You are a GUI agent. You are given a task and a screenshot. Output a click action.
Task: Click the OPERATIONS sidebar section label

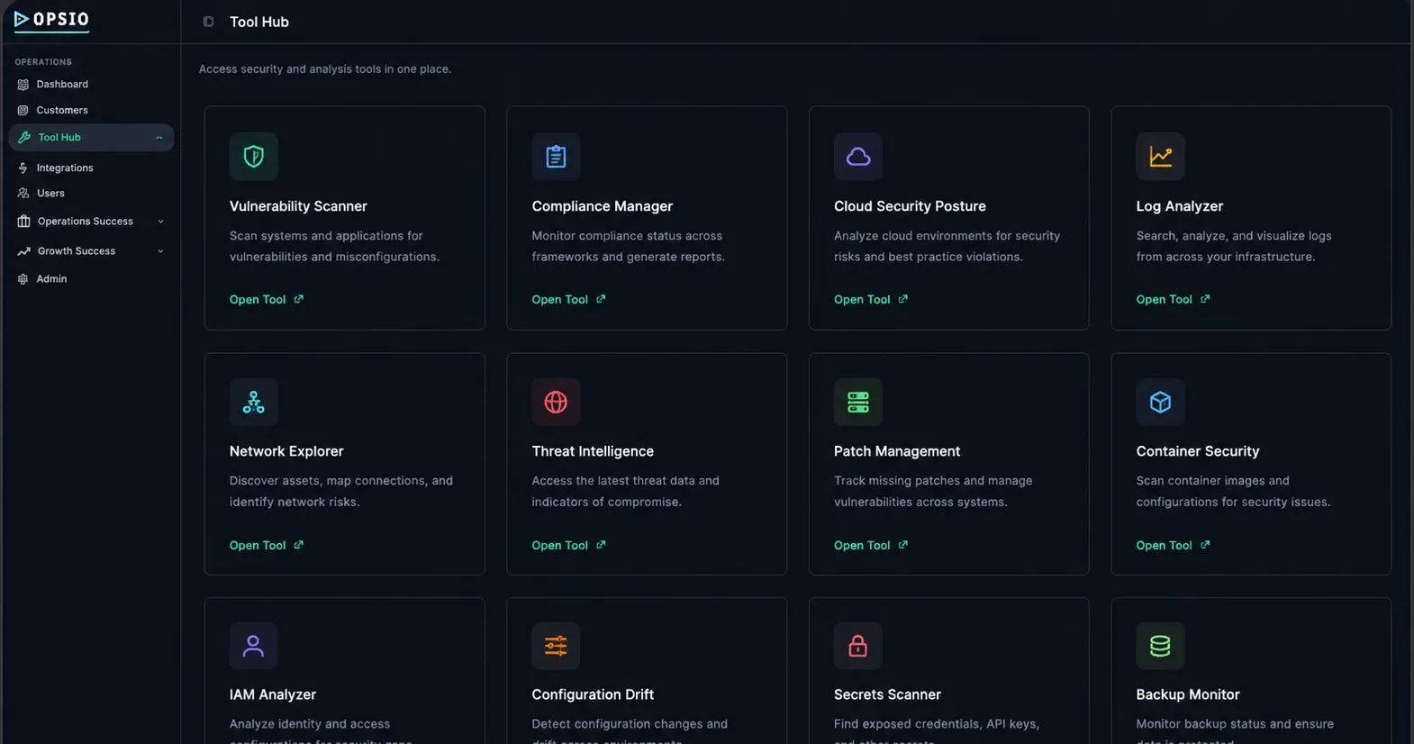click(x=43, y=62)
